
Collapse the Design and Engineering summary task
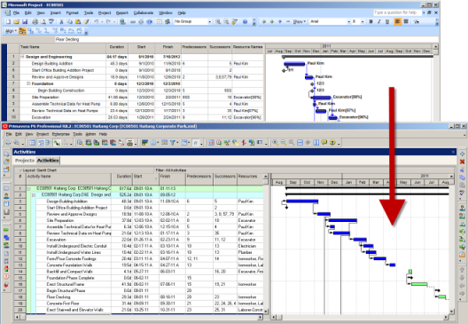[22, 57]
